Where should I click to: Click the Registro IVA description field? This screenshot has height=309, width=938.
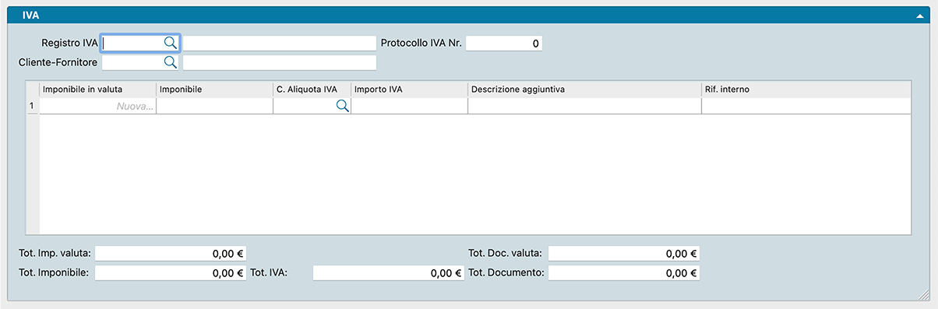click(x=280, y=43)
